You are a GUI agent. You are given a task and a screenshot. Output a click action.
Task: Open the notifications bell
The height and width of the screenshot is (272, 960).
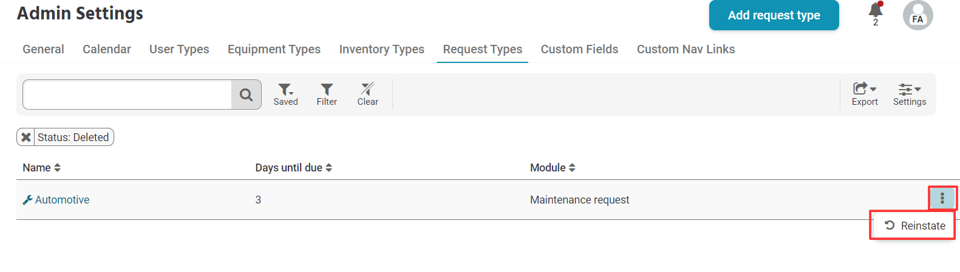pyautogui.click(x=876, y=11)
